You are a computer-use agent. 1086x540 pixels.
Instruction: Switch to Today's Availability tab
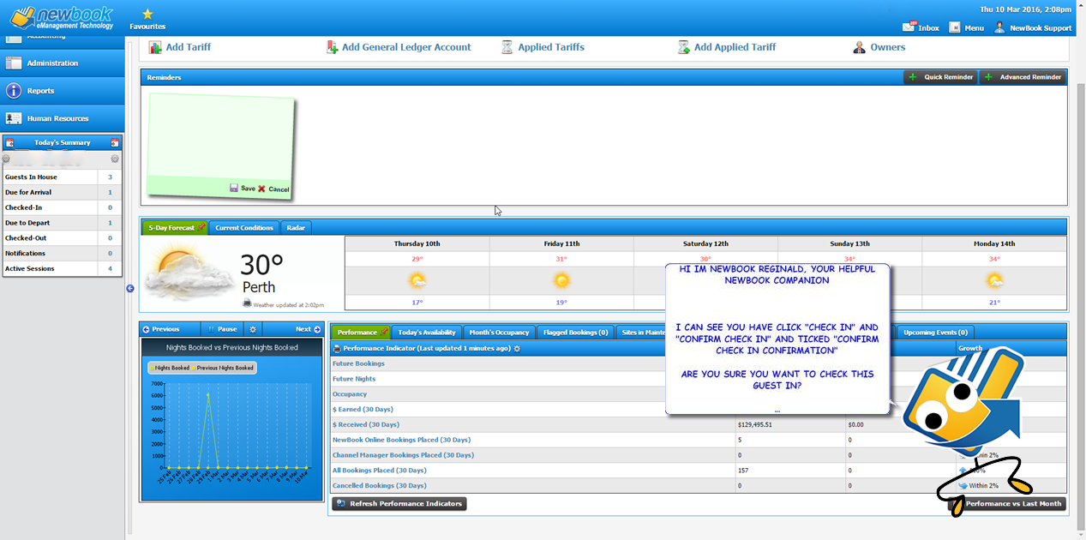(426, 333)
